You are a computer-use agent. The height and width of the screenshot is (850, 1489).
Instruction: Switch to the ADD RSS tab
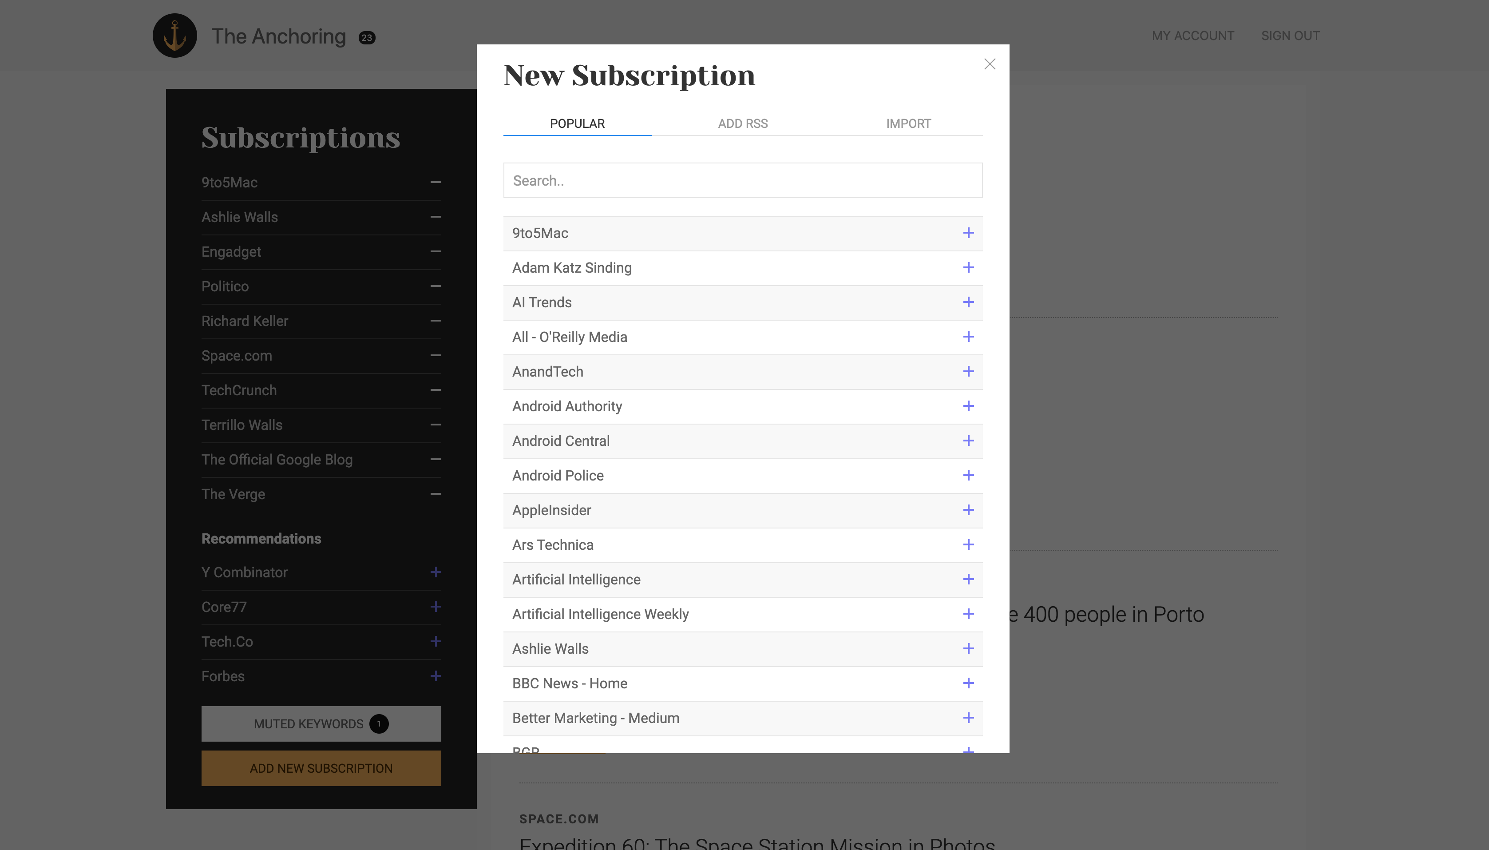(742, 124)
